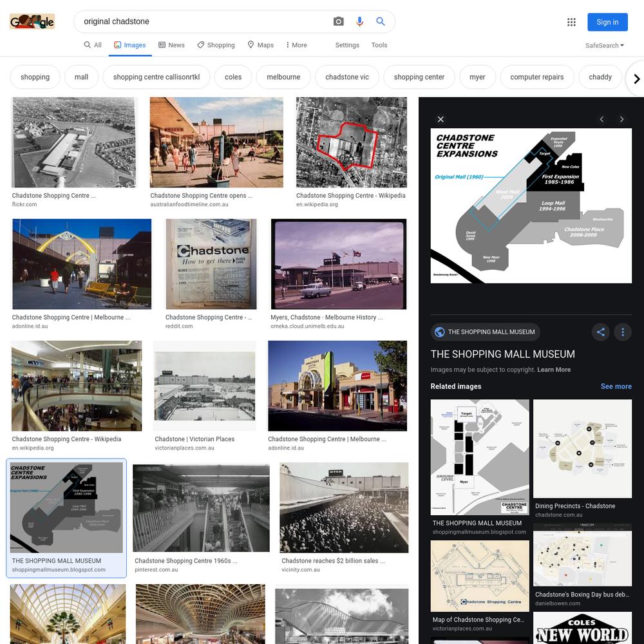644x644 pixels.
Task: Select the 'shopping center' chip
Action: pyautogui.click(x=419, y=77)
